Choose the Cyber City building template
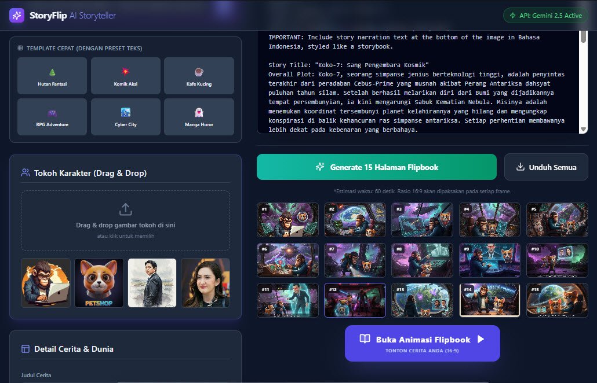Image resolution: width=597 pixels, height=383 pixels. tap(126, 117)
